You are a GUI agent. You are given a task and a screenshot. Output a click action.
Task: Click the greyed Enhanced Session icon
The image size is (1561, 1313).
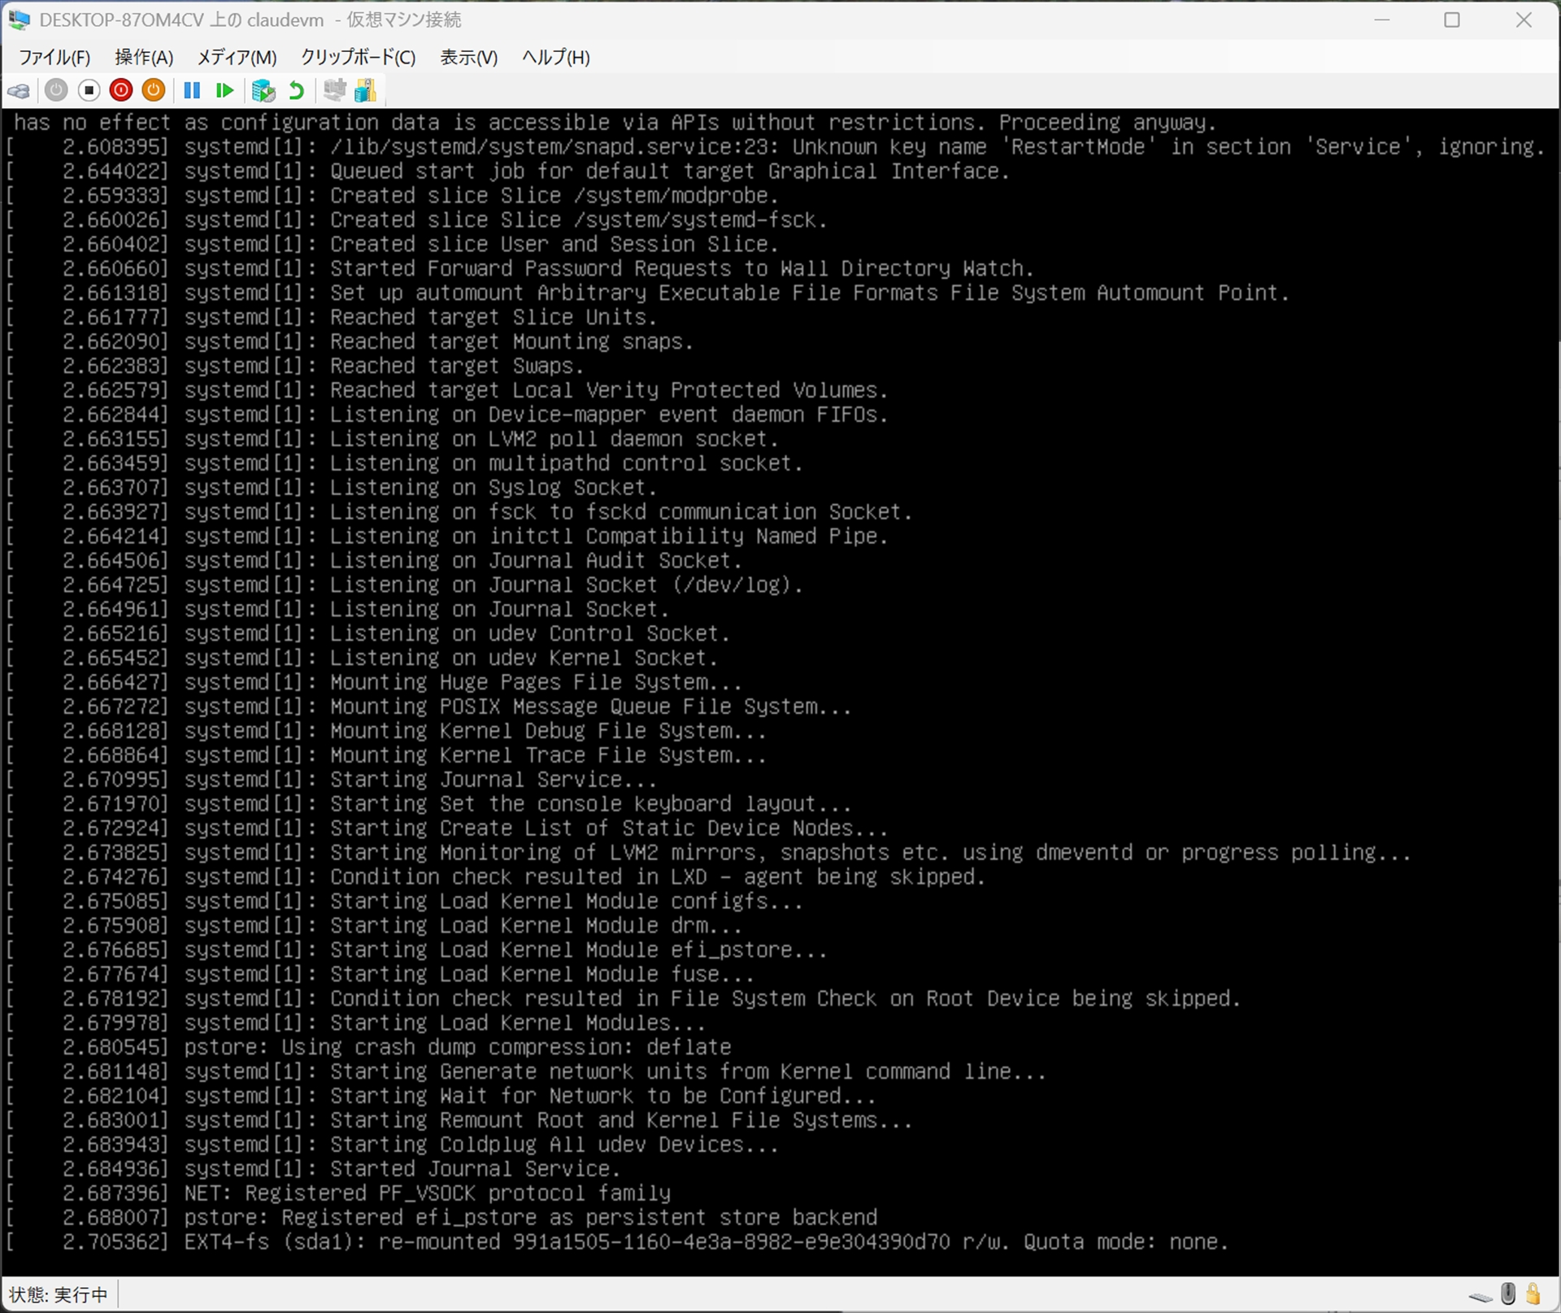(x=334, y=90)
